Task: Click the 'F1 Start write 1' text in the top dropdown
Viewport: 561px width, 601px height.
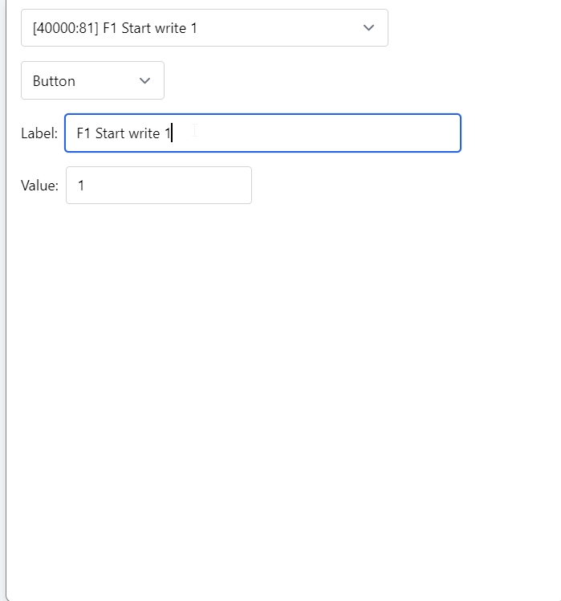Action: pyautogui.click(x=150, y=28)
